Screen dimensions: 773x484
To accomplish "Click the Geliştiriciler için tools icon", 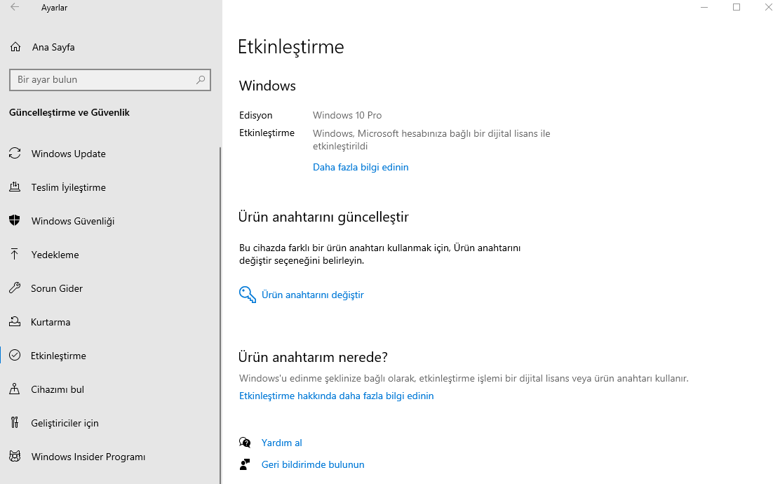I will [x=15, y=423].
